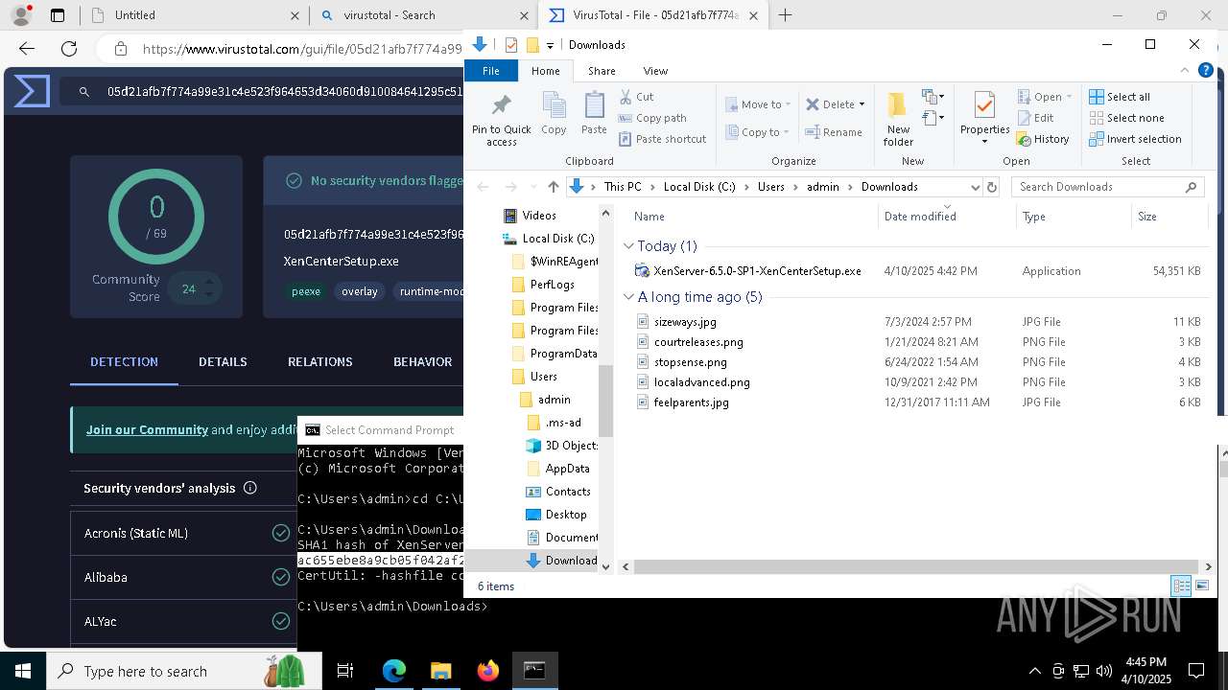
Task: Switch to the Share ribbon tab
Action: click(602, 71)
